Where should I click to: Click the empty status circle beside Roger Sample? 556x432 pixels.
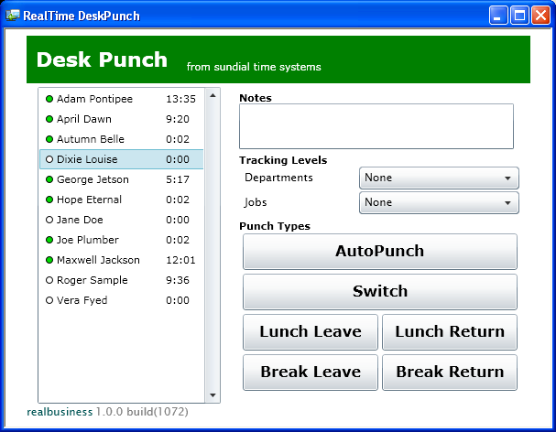49,280
